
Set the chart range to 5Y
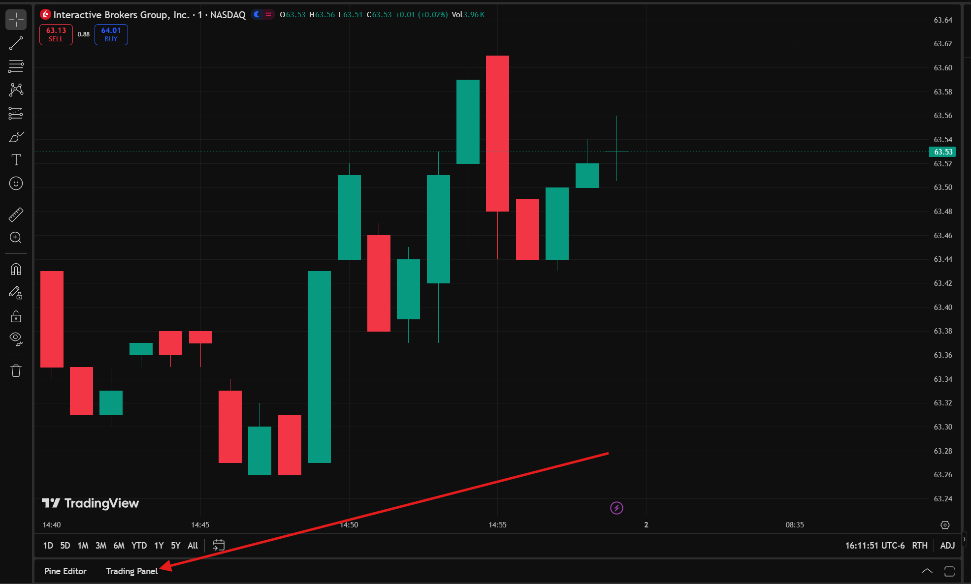(x=176, y=546)
